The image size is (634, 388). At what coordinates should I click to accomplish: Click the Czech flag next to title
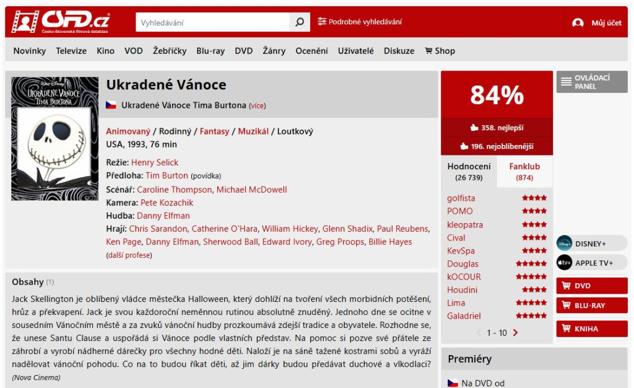111,105
